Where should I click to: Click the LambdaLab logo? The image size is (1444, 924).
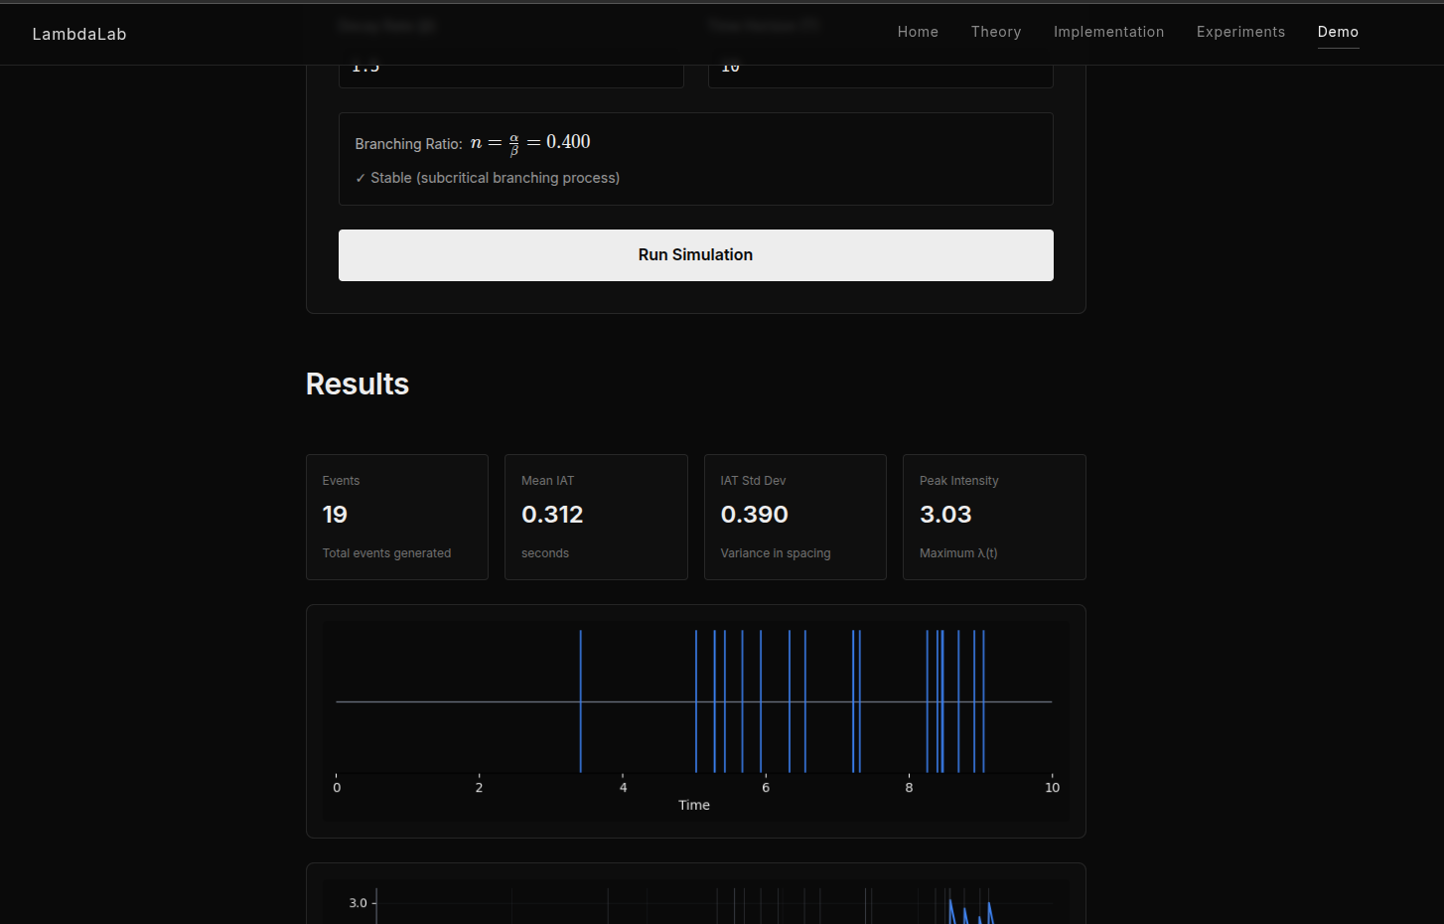point(79,34)
